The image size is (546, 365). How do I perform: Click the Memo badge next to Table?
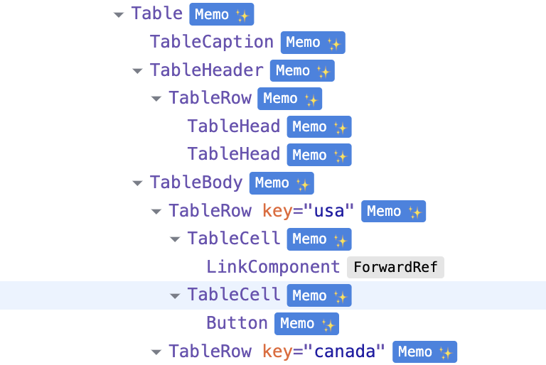click(x=221, y=14)
